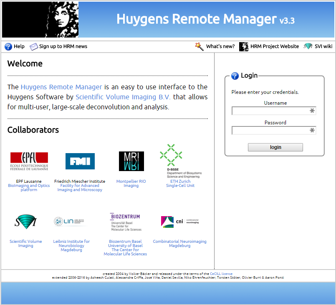Viewport: 336px width, 305px height.
Task: Open the Biozentrum Basel text link
Action: [x=125, y=247]
